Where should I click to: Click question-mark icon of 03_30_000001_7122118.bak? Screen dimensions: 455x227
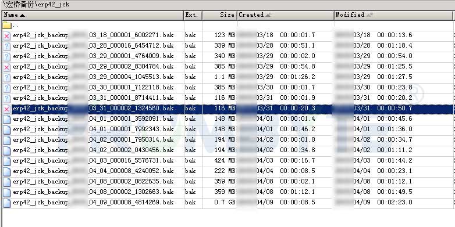pyautogui.click(x=6, y=88)
